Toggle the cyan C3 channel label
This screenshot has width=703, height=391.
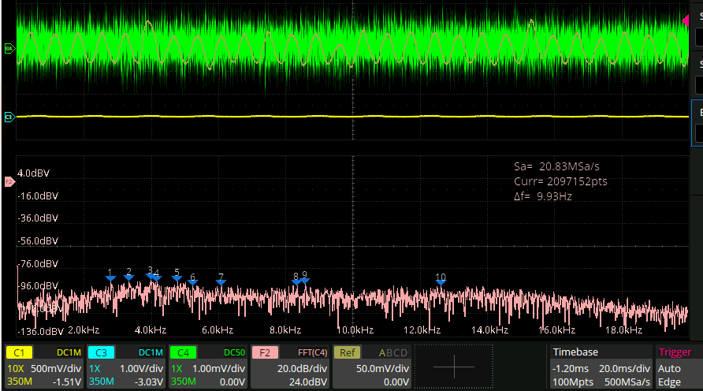101,352
